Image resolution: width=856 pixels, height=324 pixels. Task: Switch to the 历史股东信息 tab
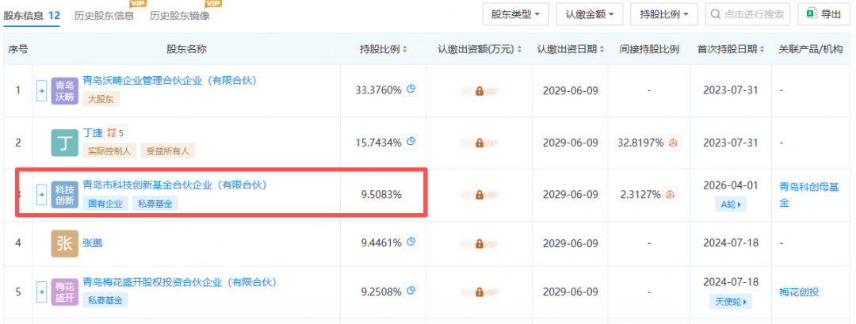(x=104, y=15)
